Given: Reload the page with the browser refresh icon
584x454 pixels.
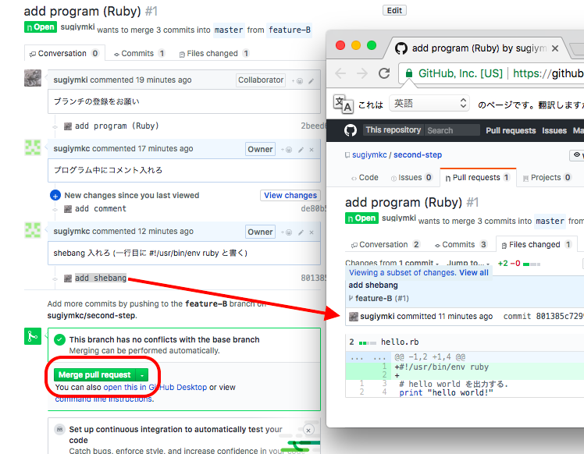Looking at the screenshot, I should (x=384, y=73).
